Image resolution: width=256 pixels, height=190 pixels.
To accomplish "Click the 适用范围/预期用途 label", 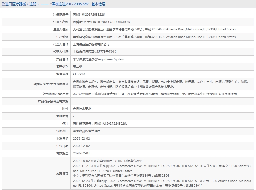I will click(x=55, y=94).
